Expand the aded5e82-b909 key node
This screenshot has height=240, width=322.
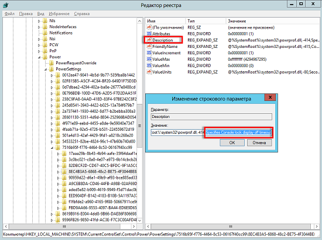pyautogui.click(x=59, y=190)
